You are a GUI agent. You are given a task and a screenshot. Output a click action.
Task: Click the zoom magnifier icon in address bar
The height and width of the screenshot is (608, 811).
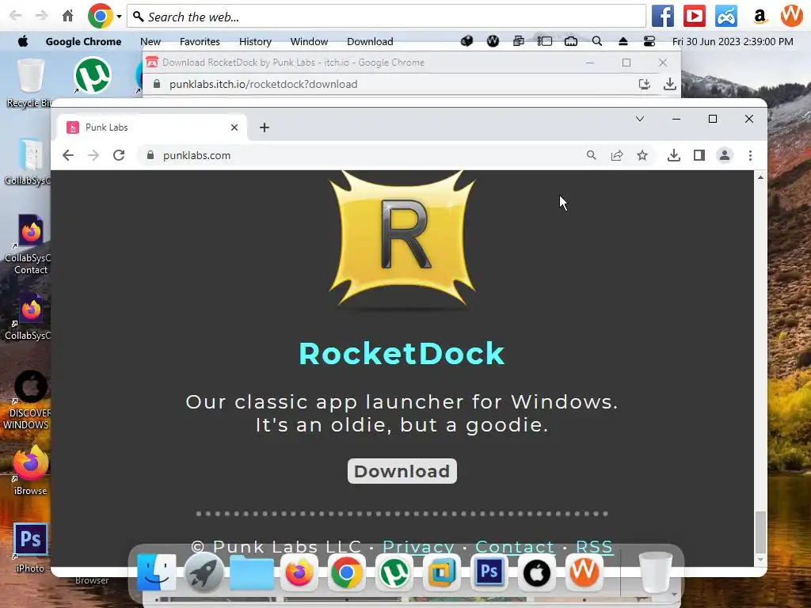tap(591, 155)
